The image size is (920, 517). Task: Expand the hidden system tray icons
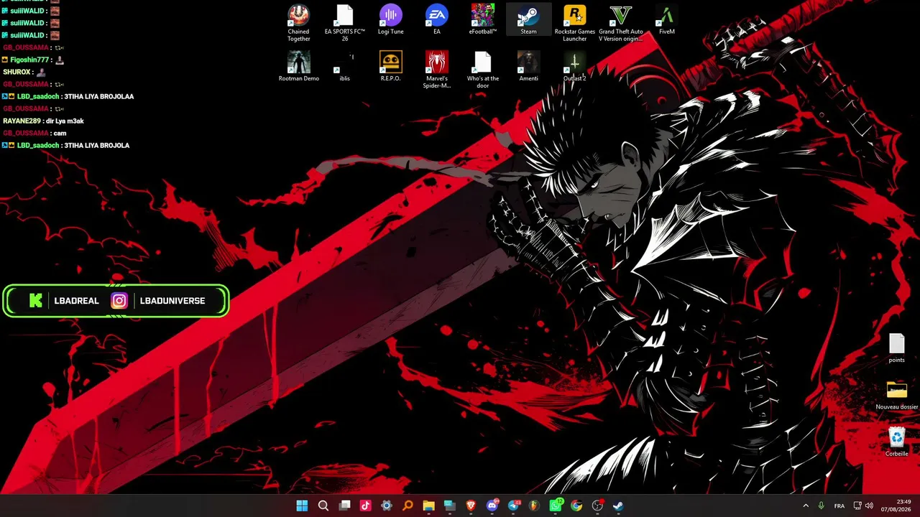(806, 506)
